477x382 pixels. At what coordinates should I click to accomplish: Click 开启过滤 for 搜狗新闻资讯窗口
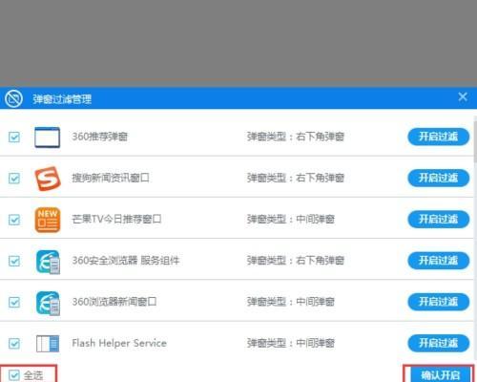(x=439, y=178)
